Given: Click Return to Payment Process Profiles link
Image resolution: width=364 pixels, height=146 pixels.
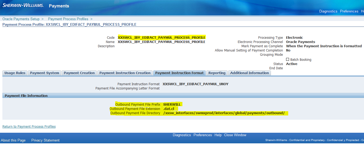Looking at the screenshot, I should (x=29, y=127).
